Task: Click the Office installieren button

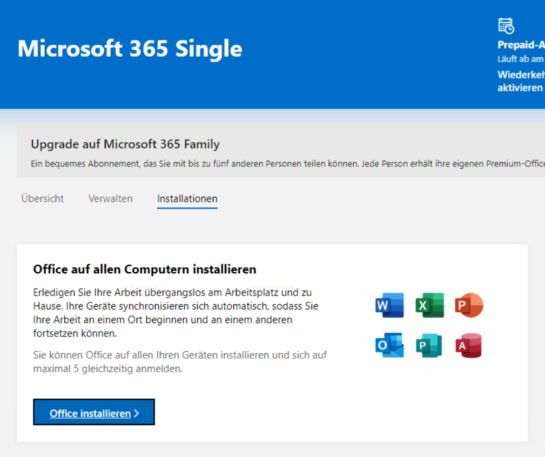Action: (94, 412)
